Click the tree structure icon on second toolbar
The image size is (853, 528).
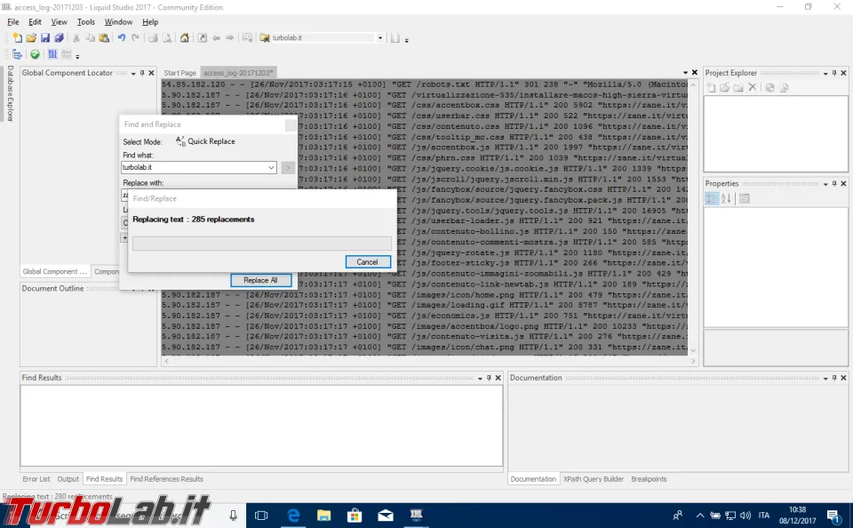[x=18, y=54]
